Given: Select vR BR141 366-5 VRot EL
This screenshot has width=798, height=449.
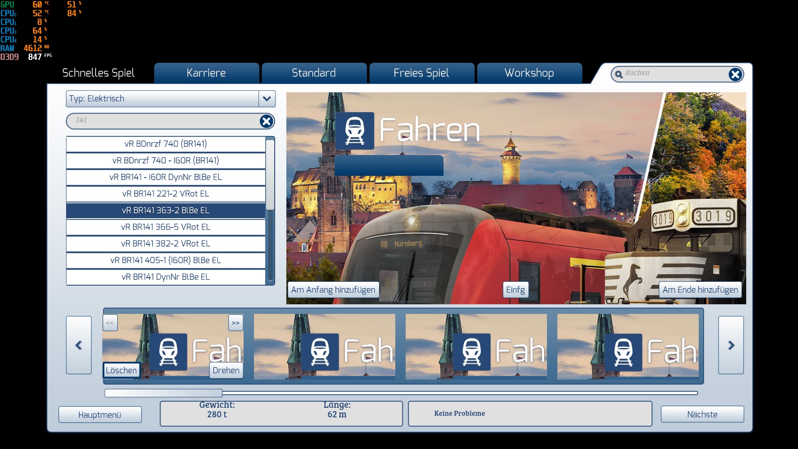Looking at the screenshot, I should 165,227.
